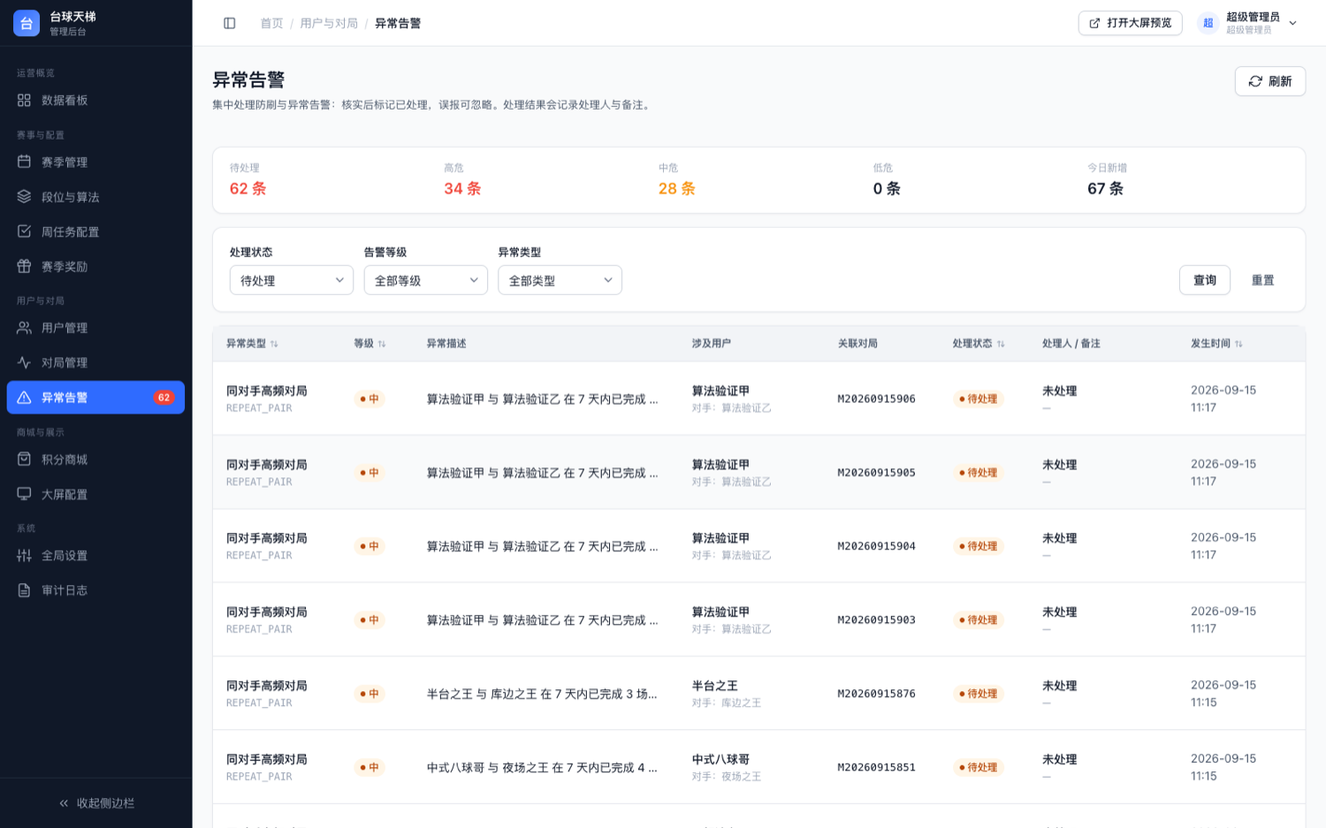Click the 周任务配置 checkmark icon

[24, 232]
